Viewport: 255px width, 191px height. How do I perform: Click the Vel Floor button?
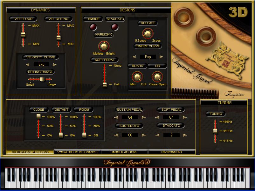pos(24,19)
